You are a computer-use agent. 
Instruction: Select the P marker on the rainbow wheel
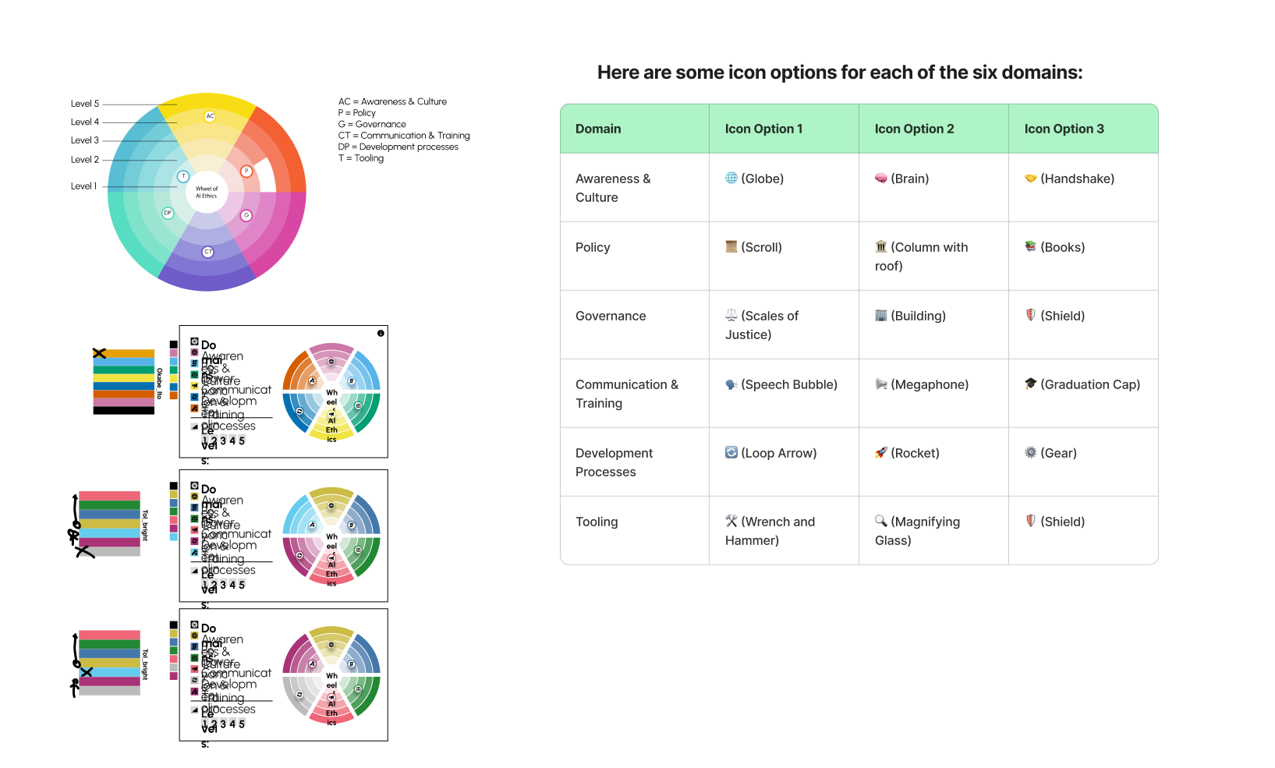[x=246, y=171]
